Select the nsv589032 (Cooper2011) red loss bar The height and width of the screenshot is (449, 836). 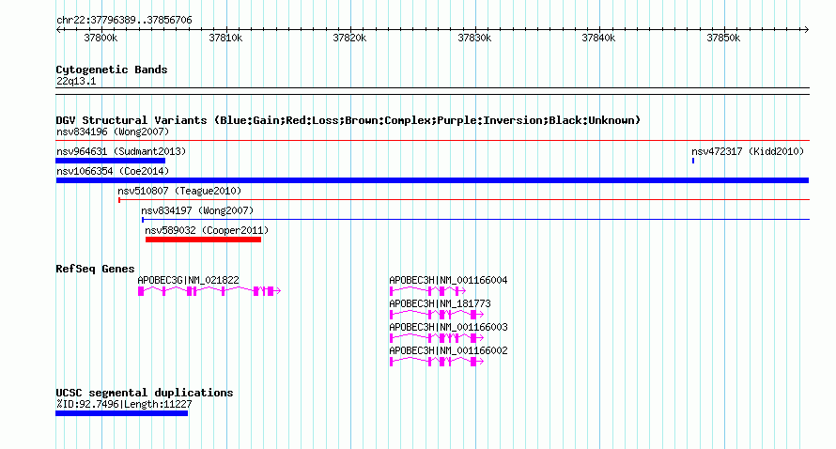(203, 240)
